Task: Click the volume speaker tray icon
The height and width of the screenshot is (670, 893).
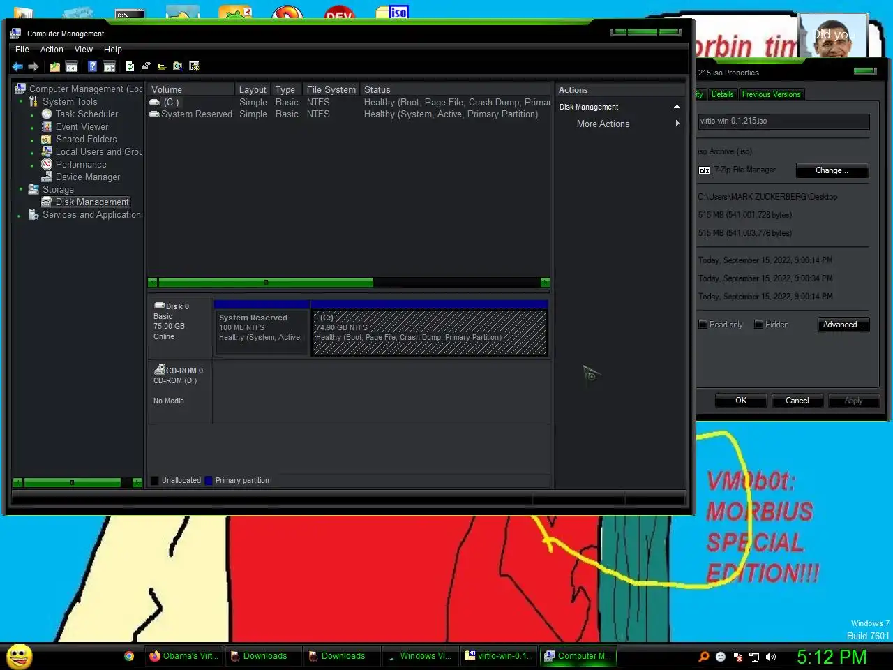Action: tap(771, 657)
